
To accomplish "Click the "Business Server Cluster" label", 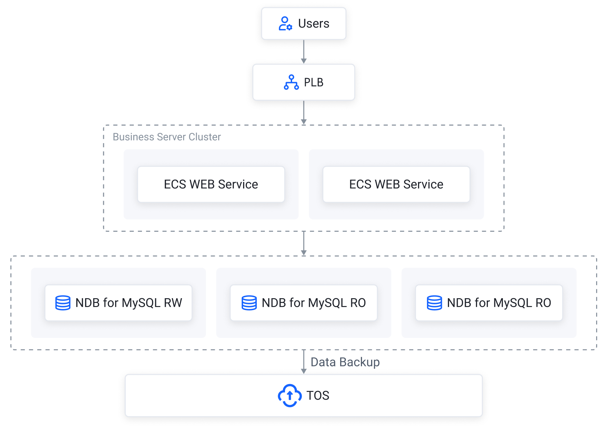I will tap(166, 137).
